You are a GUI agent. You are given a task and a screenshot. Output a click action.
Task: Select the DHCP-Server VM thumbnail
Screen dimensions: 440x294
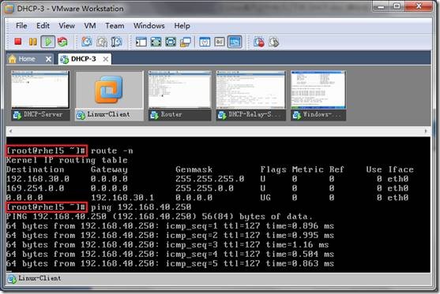point(40,95)
